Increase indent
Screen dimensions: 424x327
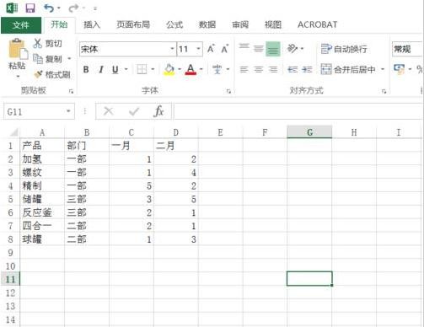coord(307,69)
